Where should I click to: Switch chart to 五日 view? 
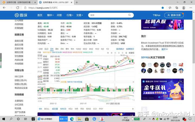click(46, 49)
